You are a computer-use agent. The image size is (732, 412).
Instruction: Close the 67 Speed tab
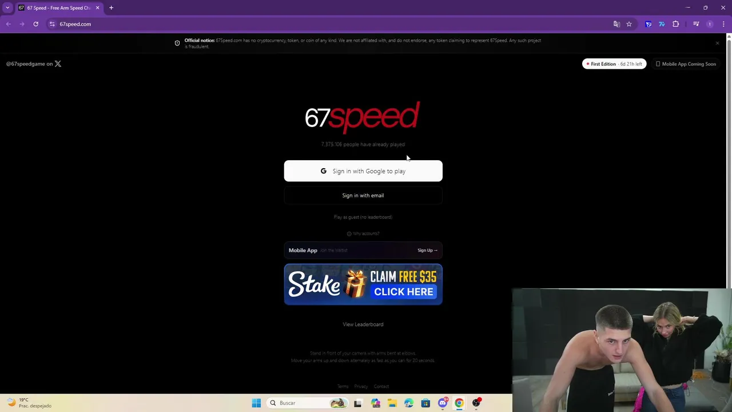tap(97, 8)
